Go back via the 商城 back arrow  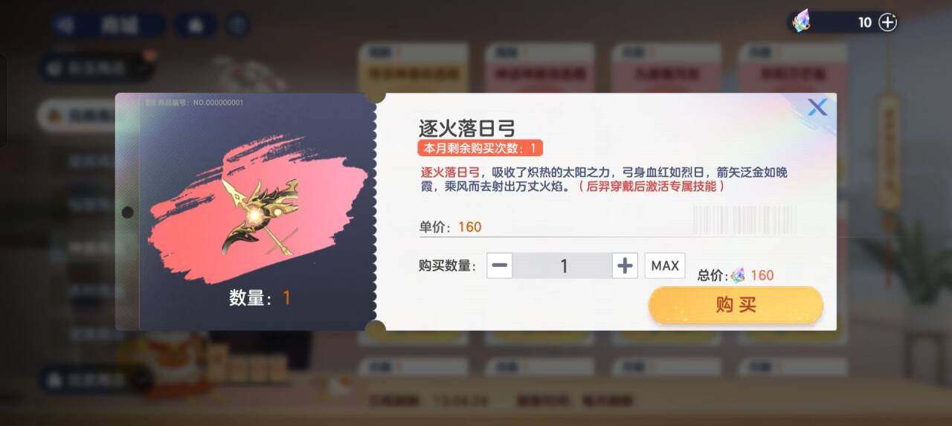pyautogui.click(x=66, y=25)
